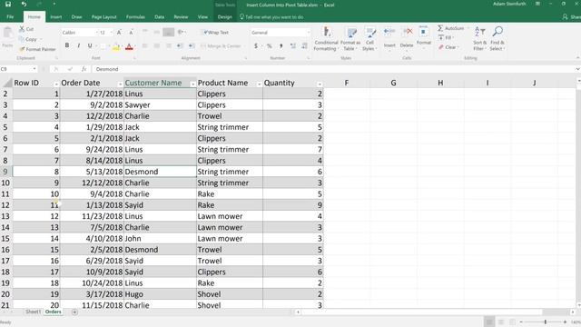This screenshot has height=327, width=581.
Task: Save the workbook via the title bar icon
Action: click(8, 5)
